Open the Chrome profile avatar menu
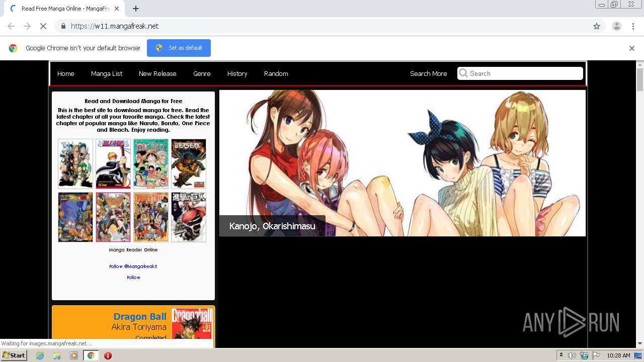644x362 pixels. pyautogui.click(x=617, y=26)
